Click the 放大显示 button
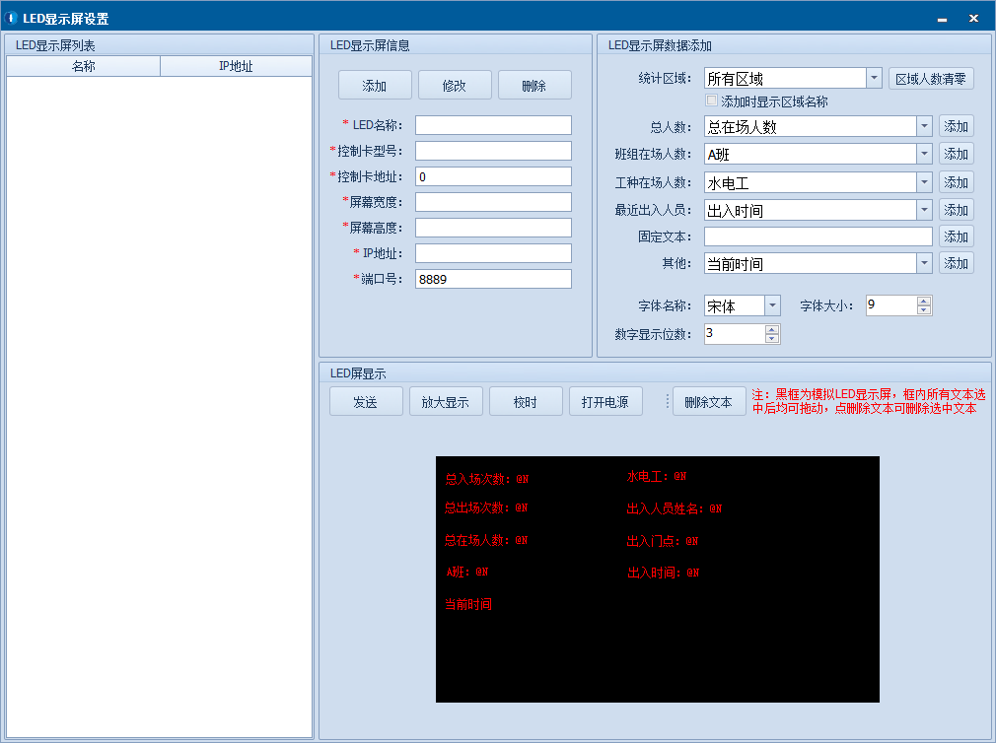 point(446,402)
